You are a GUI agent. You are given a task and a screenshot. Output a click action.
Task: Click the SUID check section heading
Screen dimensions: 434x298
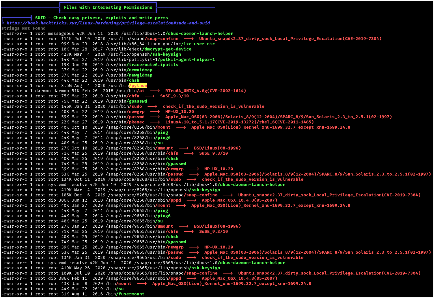[x=101, y=18]
